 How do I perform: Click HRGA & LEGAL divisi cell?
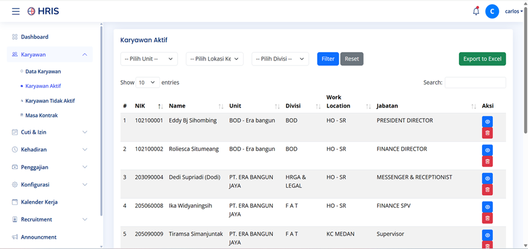[296, 181]
